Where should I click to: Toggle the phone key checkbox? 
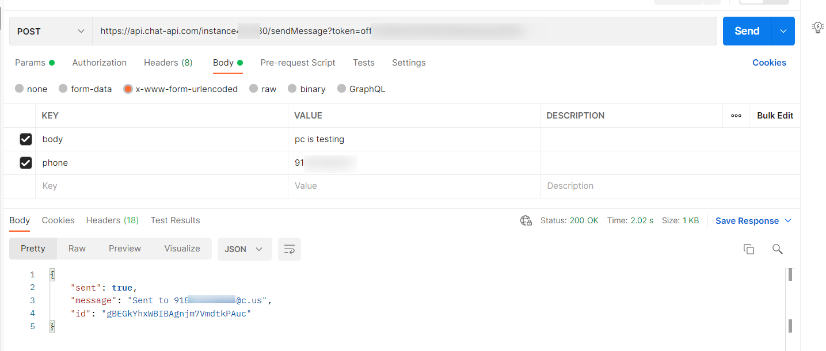pos(25,163)
